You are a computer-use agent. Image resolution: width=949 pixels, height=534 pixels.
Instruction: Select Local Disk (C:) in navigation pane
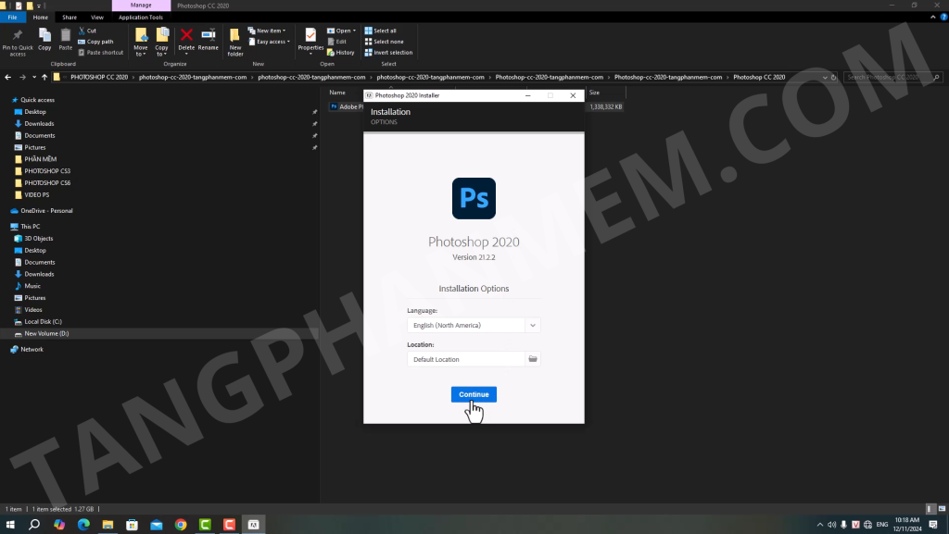[x=43, y=321]
